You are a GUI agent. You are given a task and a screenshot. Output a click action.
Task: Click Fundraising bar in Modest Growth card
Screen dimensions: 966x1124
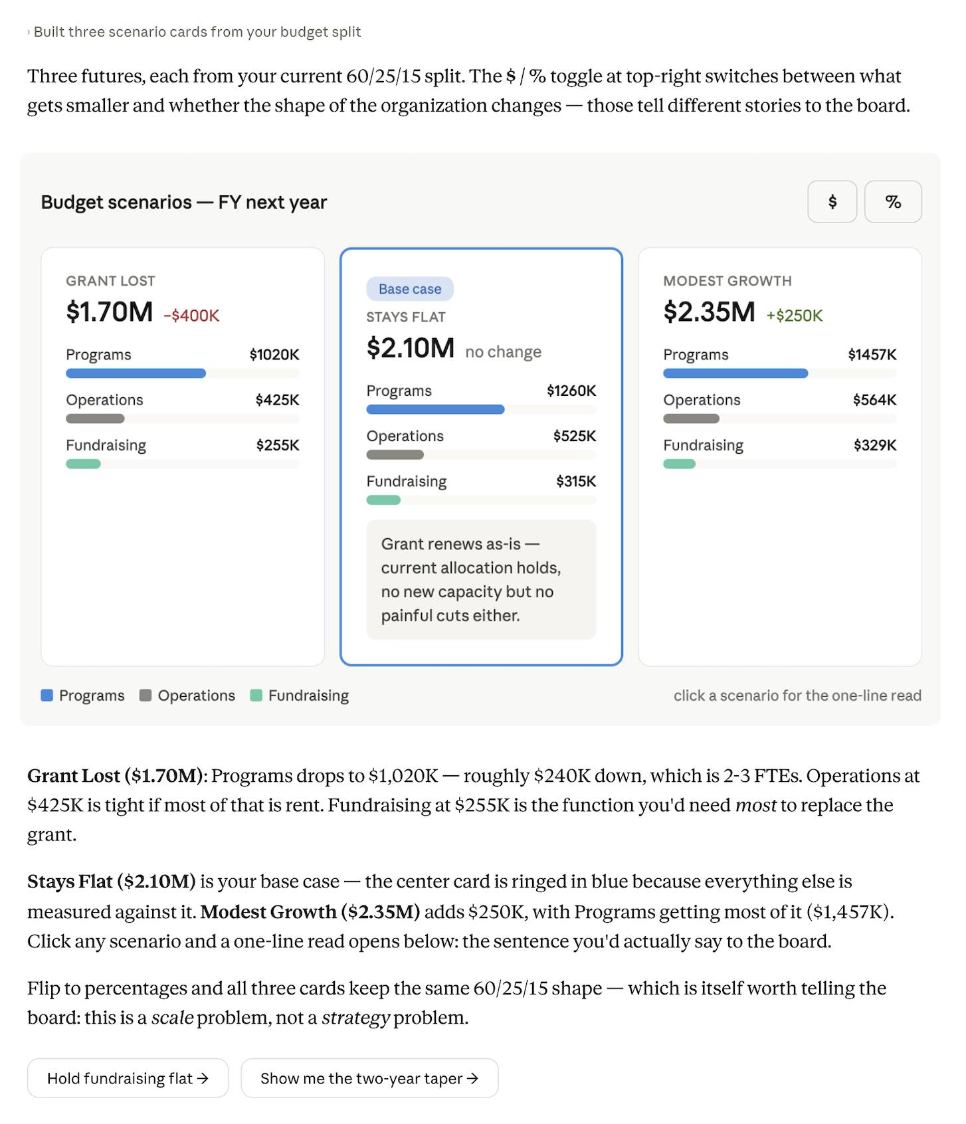(x=679, y=464)
